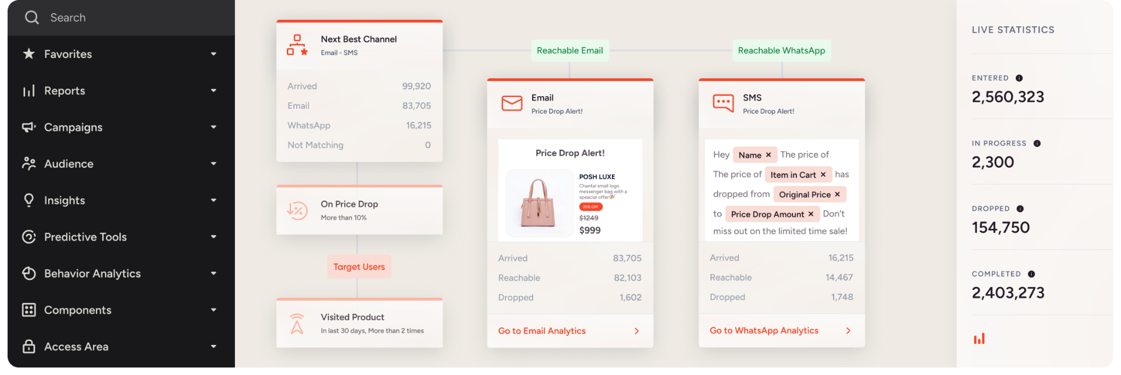Click the pink handbag product thumbnail
The image size is (1121, 375).
coord(539,203)
